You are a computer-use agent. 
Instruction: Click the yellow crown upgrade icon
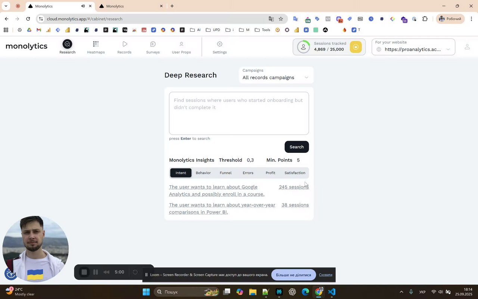pos(356,47)
